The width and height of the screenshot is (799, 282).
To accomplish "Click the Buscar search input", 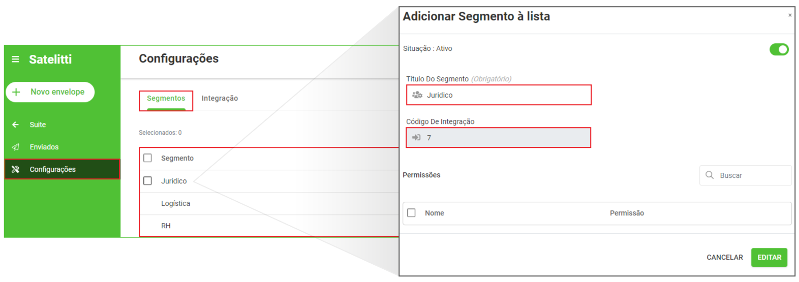I will [x=746, y=175].
